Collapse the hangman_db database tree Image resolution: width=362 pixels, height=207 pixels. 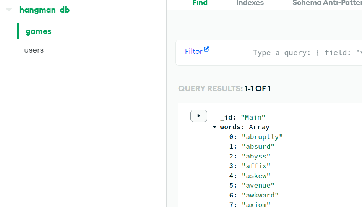[x=9, y=10]
